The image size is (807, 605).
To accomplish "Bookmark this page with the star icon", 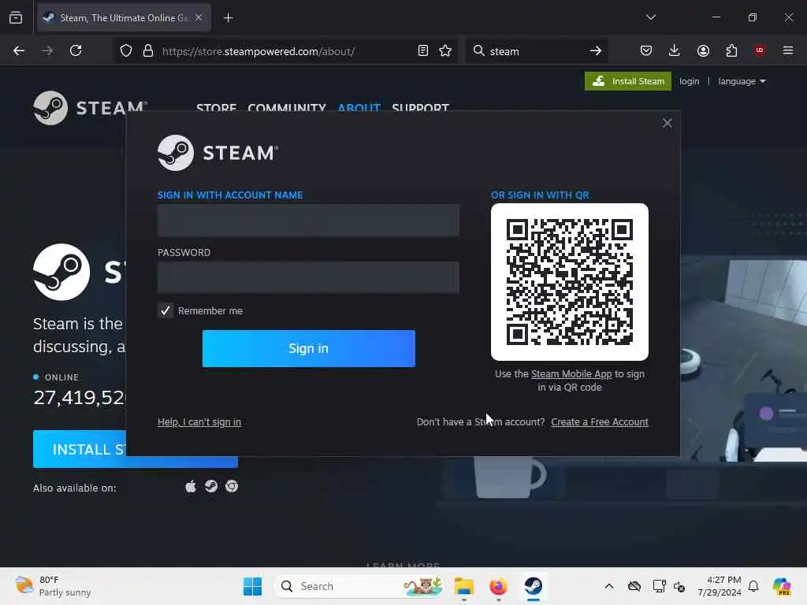I will point(445,50).
